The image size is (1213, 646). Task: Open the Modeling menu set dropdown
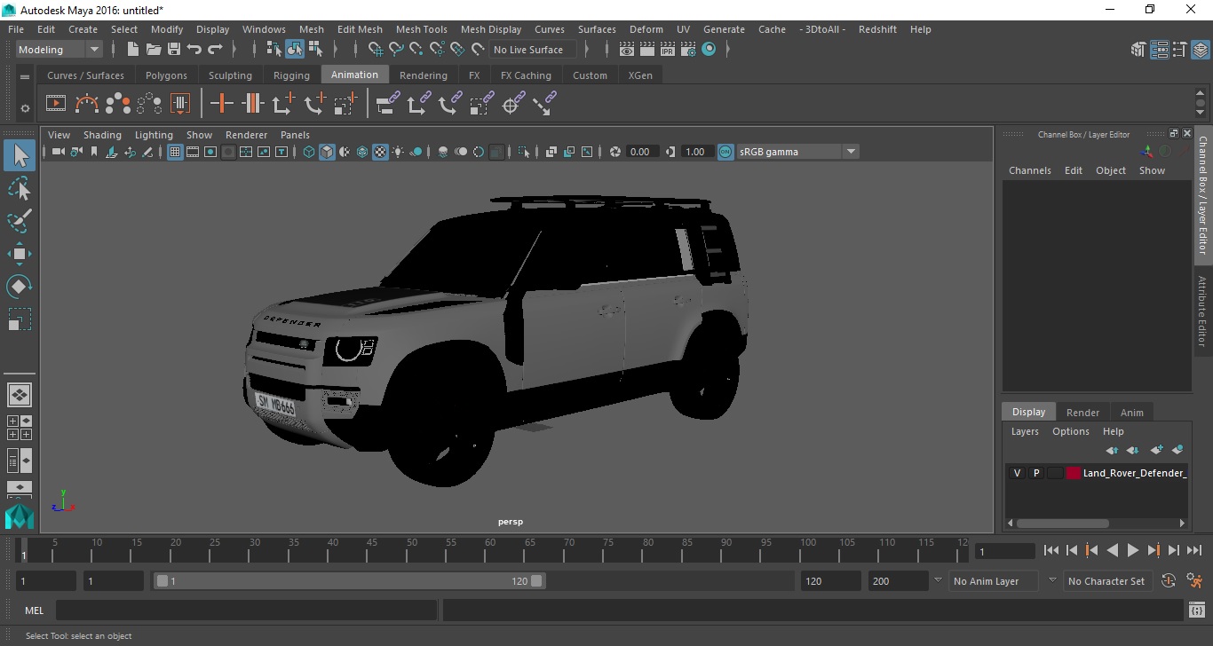(x=59, y=50)
